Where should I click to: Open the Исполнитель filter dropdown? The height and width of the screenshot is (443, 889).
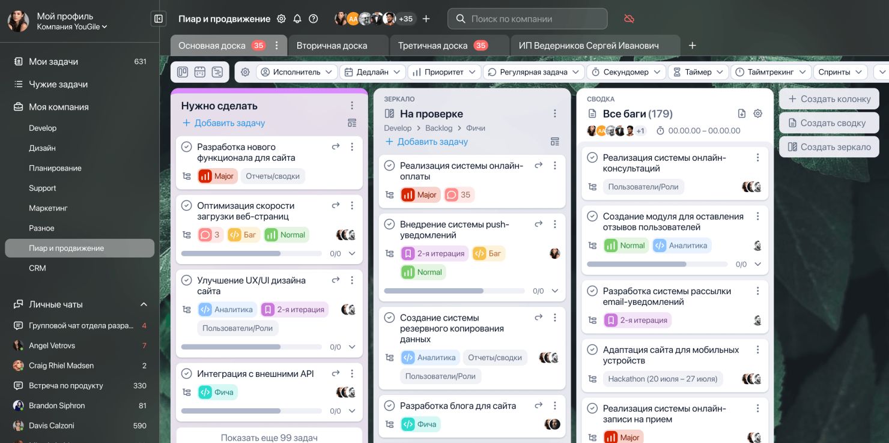(296, 72)
